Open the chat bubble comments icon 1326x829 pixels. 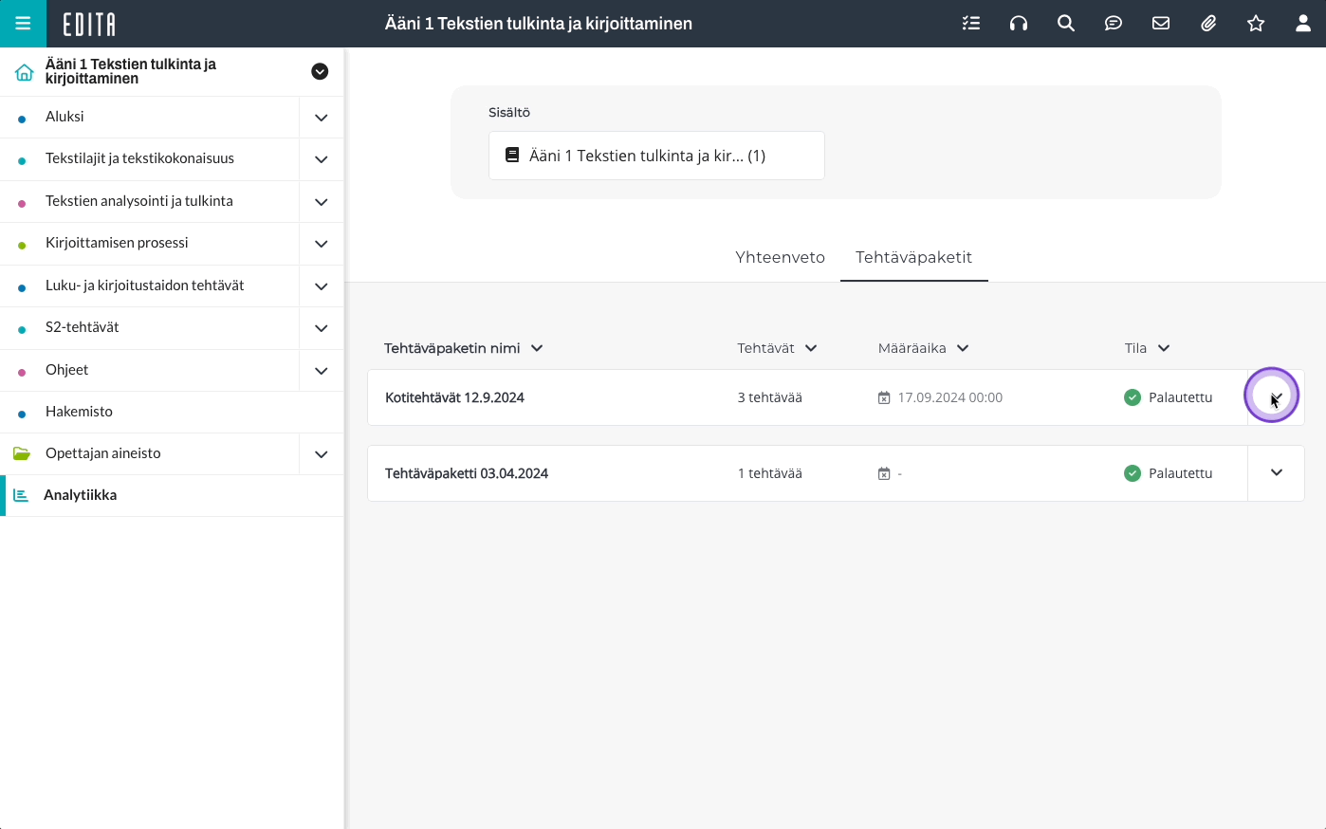point(1114,24)
